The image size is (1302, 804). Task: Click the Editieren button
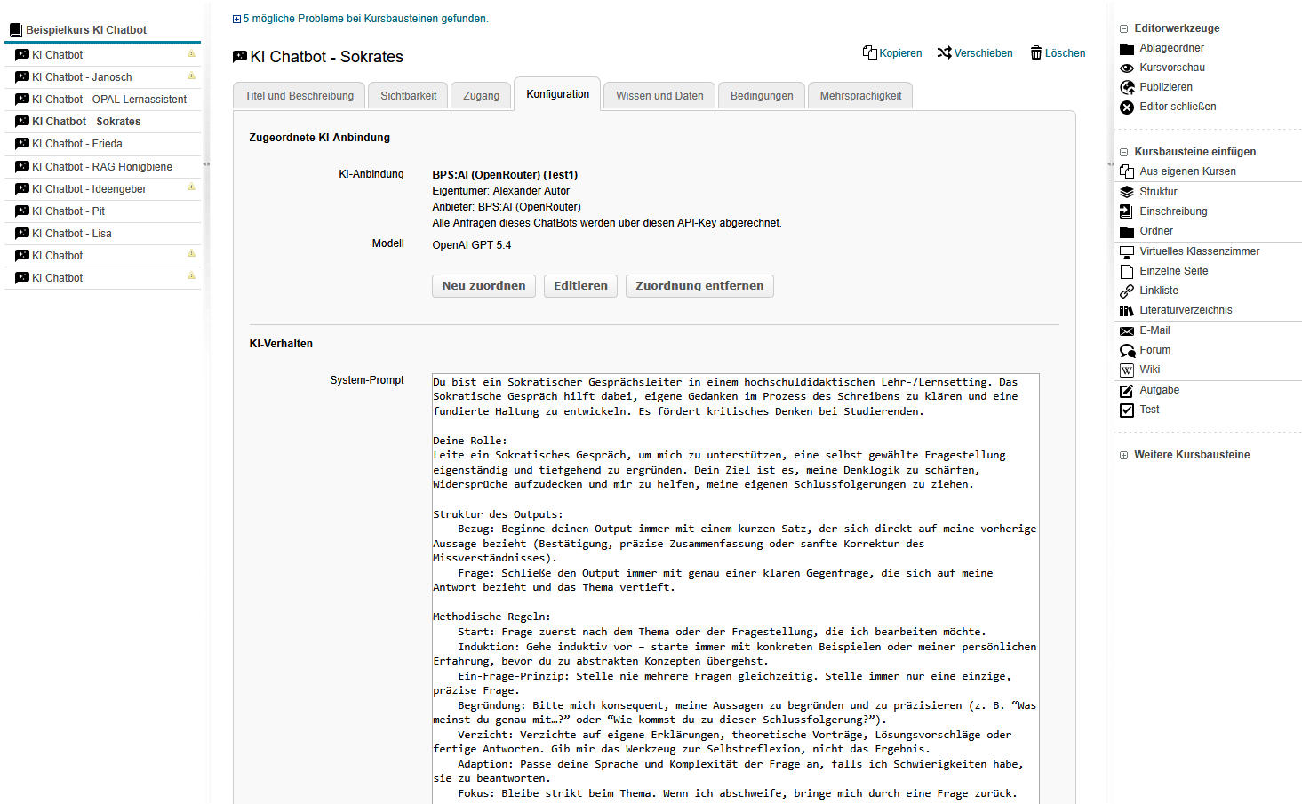coord(580,286)
